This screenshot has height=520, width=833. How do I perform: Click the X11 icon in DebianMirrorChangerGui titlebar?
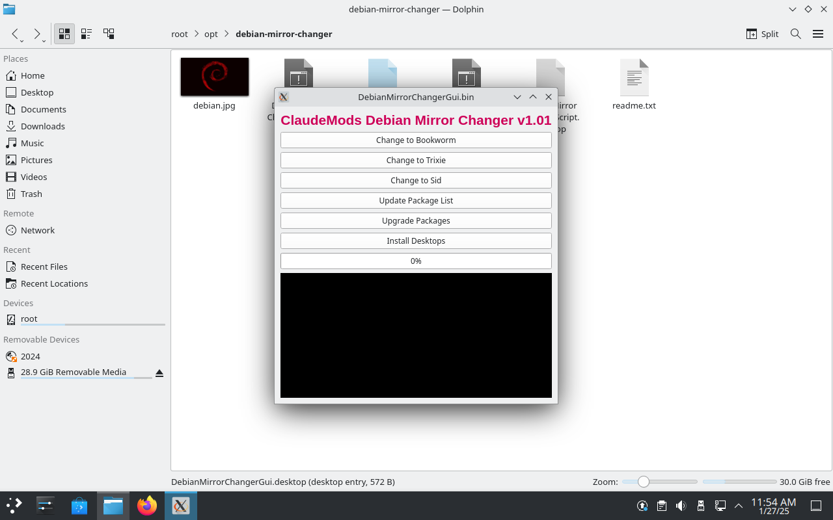point(284,97)
